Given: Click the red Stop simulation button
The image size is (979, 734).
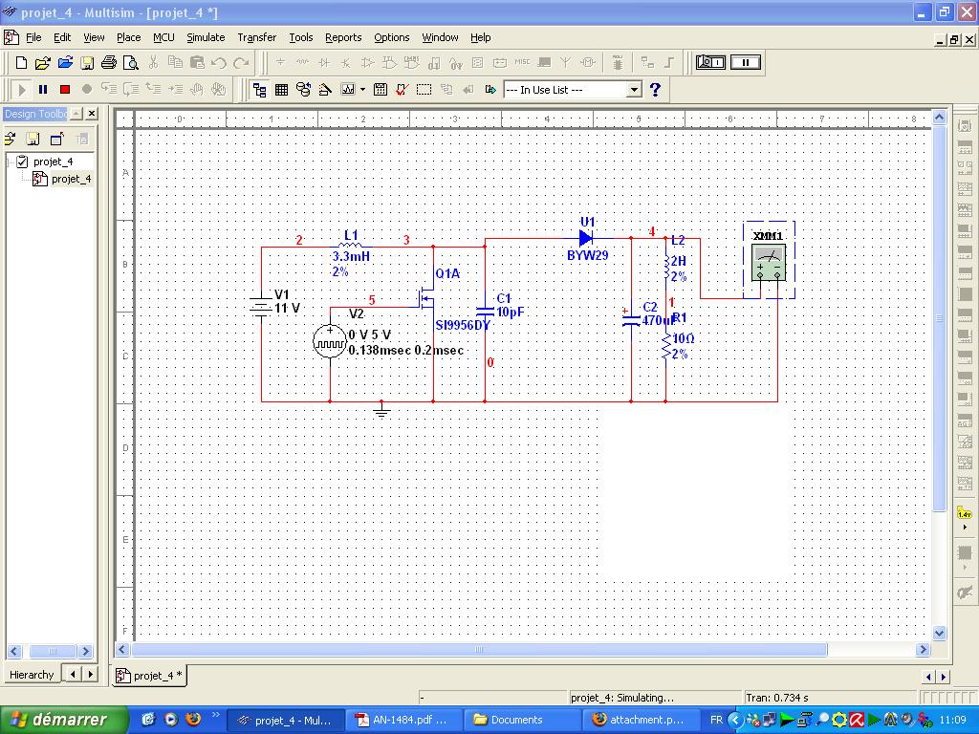Looking at the screenshot, I should [x=65, y=89].
